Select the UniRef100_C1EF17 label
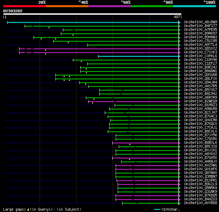Image resolution: width=219 pixels, height=212 pixels. click(201, 64)
